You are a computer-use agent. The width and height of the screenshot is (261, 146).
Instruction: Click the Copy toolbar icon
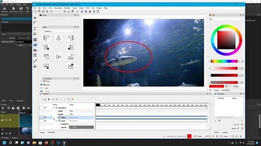tap(64, 12)
